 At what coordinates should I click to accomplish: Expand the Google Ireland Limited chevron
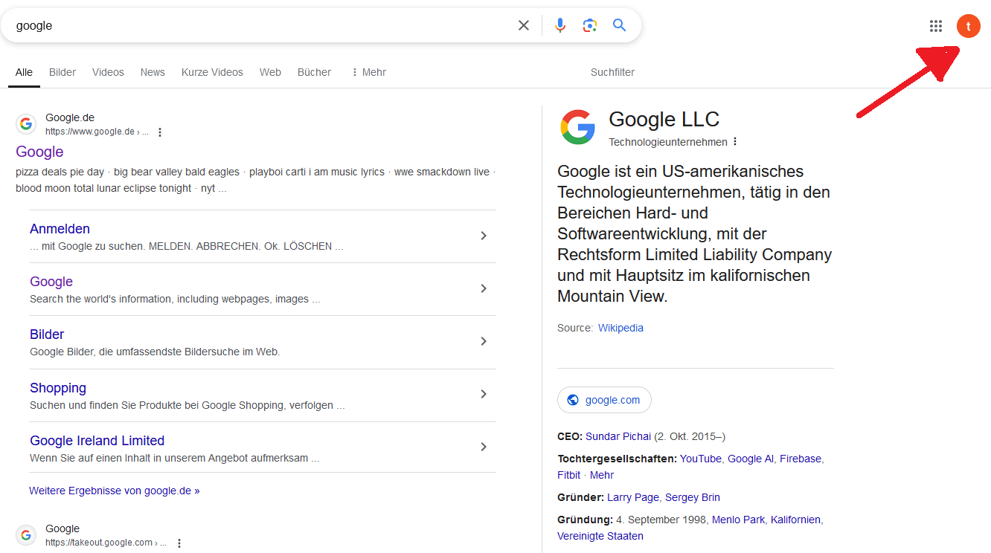484,447
